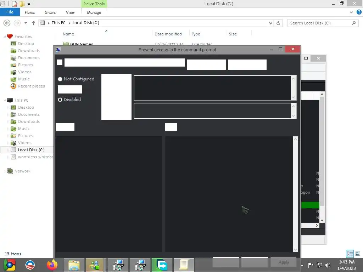363x272 pixels.
Task: Refresh the Local Disk (C:) folder view
Action: click(278, 23)
